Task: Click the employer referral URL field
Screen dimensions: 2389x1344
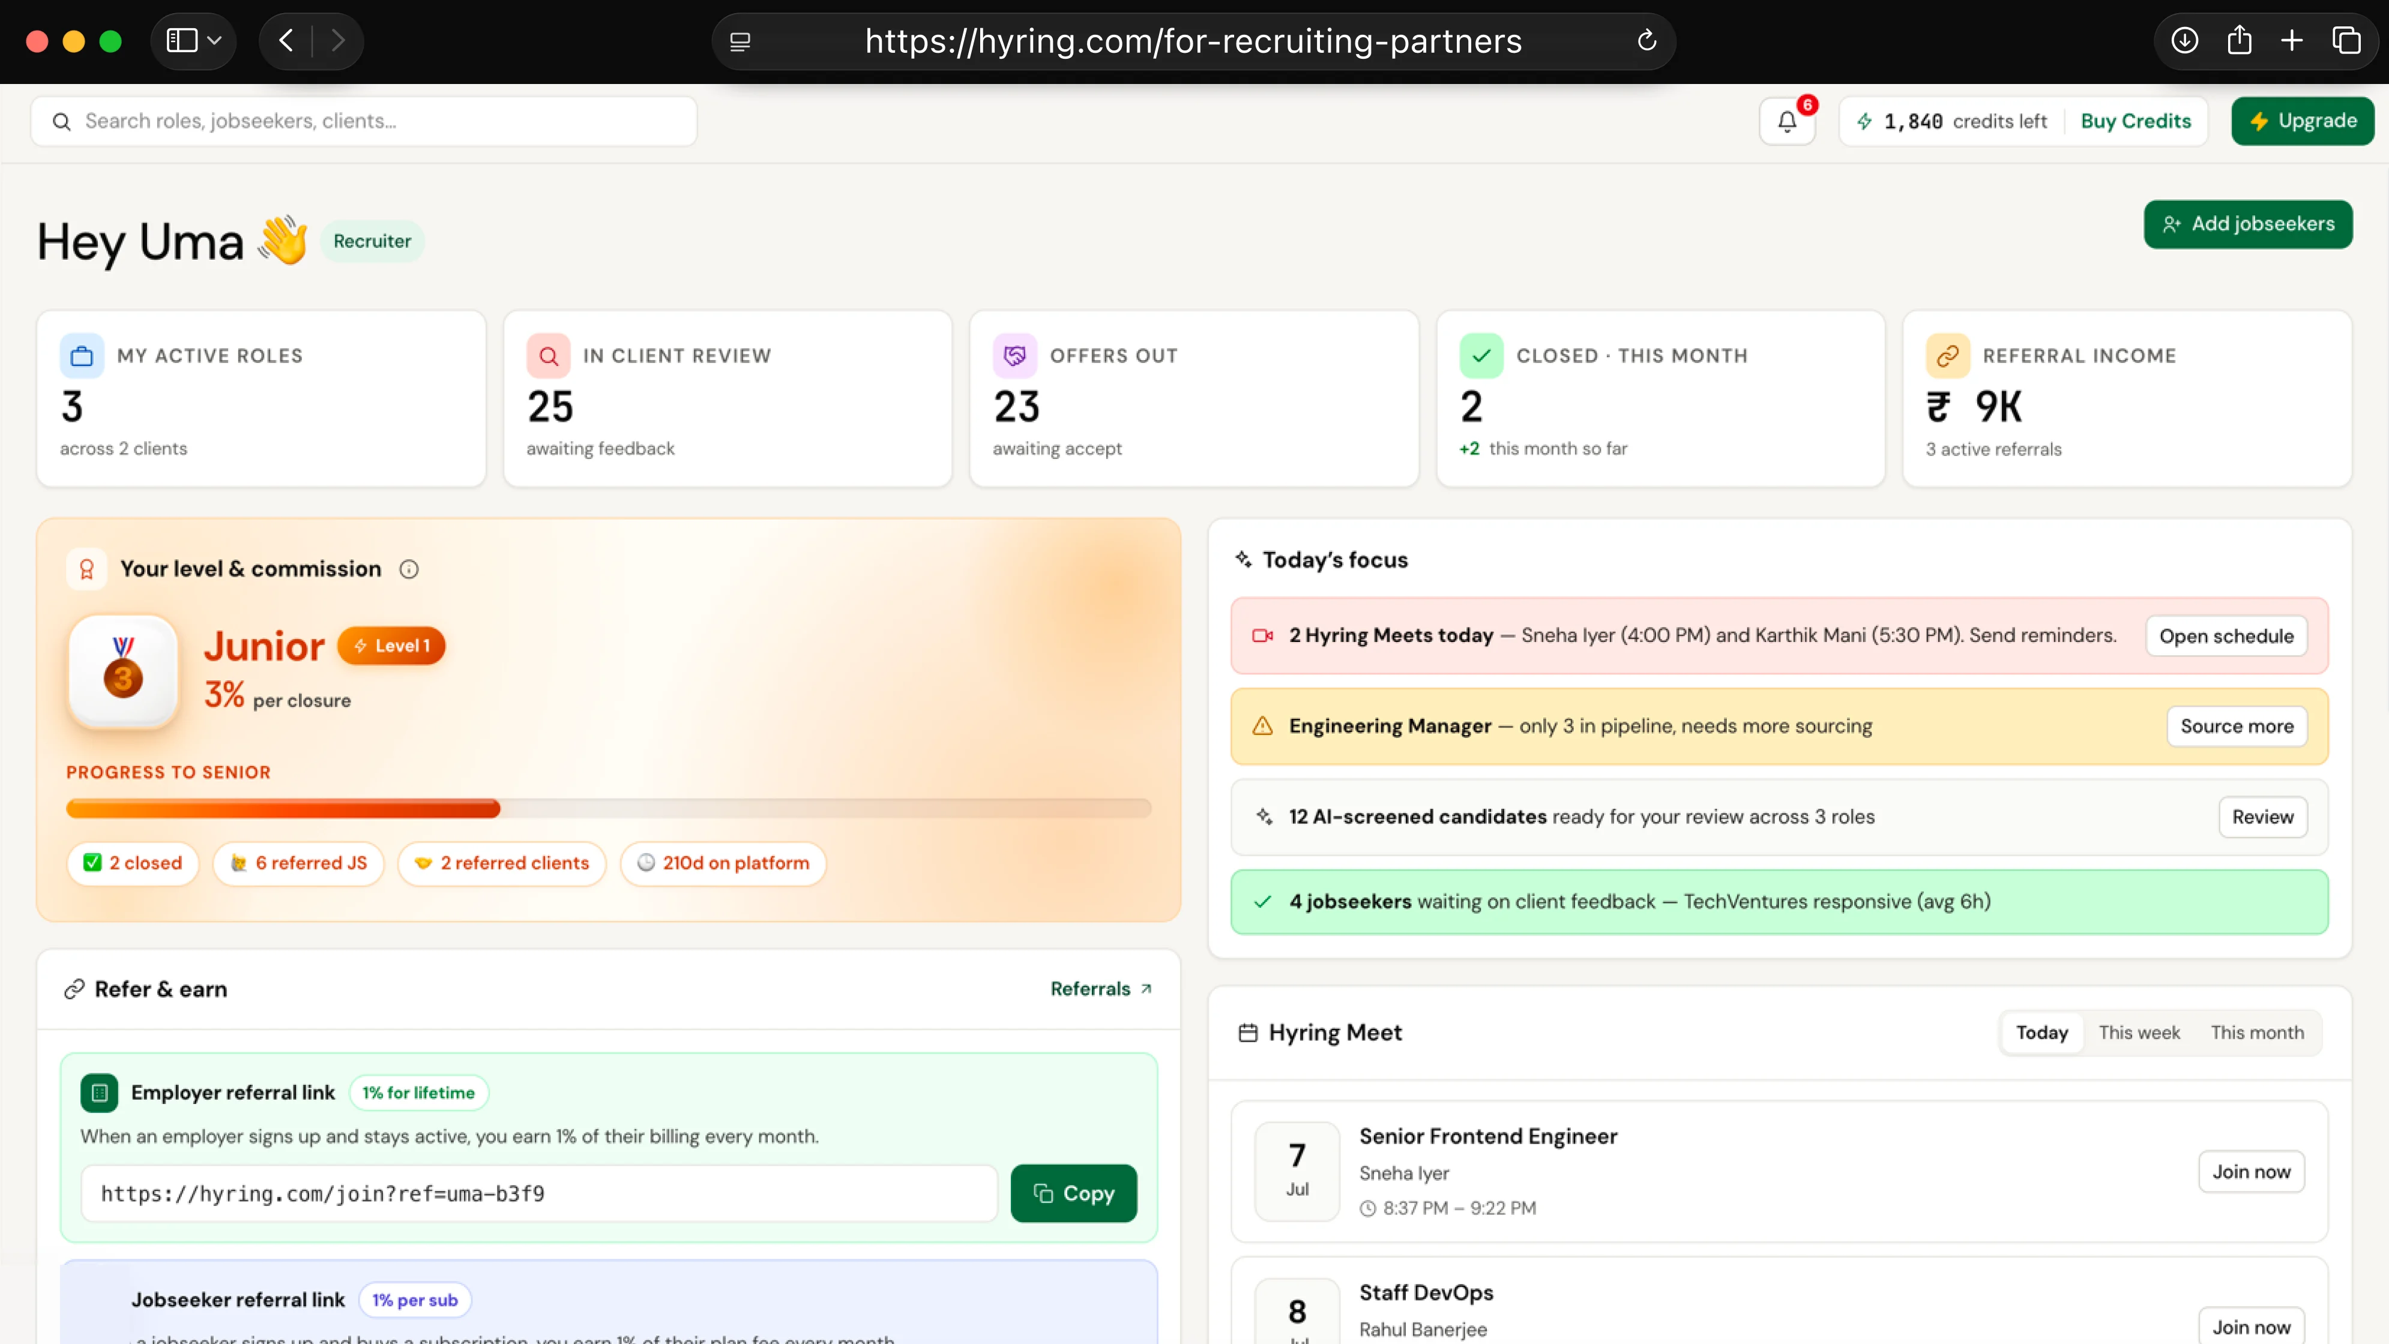Action: tap(539, 1194)
